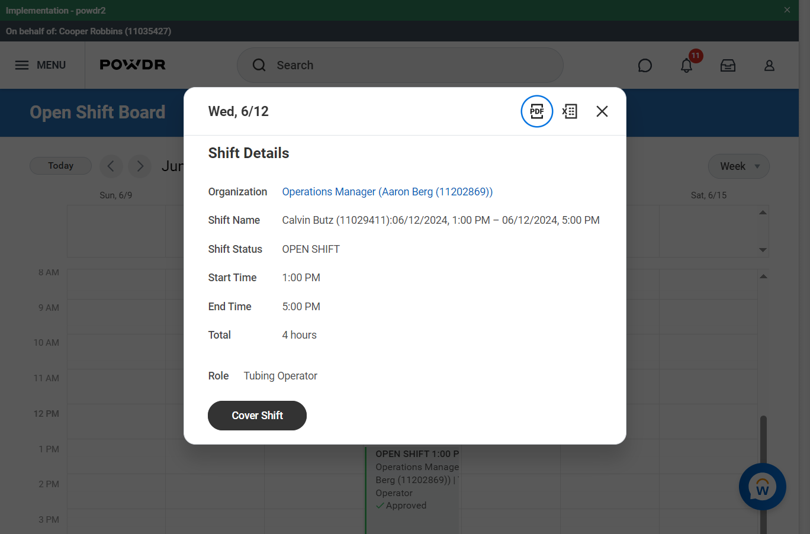The height and width of the screenshot is (534, 810).
Task: Click the calendar scrollbar thumb
Action: (x=763, y=474)
